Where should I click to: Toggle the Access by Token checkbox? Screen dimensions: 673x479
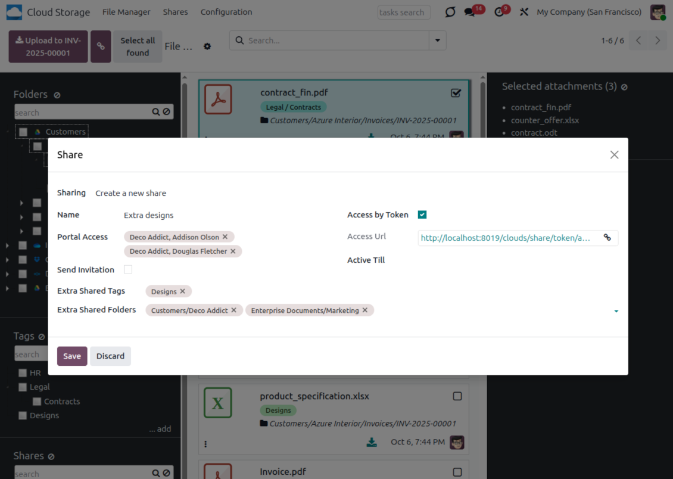[422, 214]
